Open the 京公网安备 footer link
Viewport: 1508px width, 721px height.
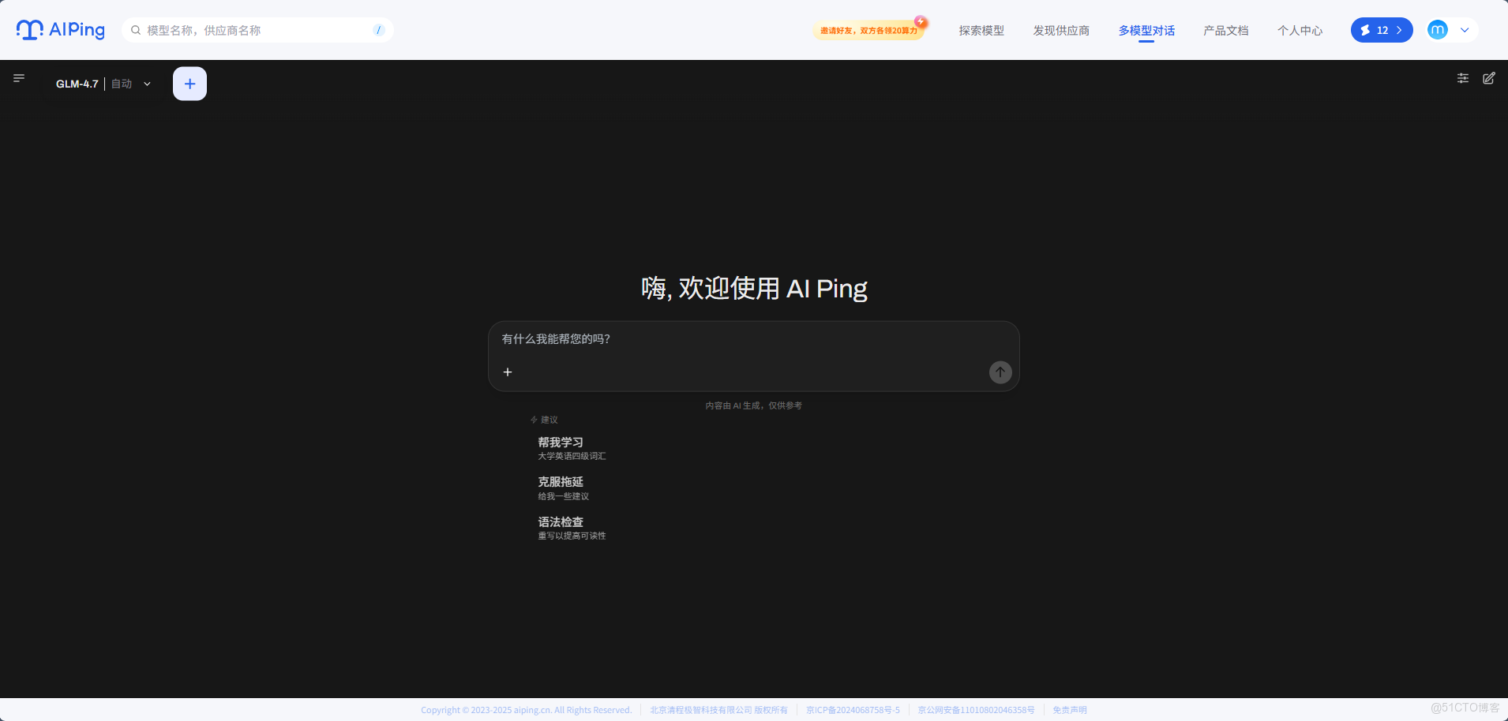(x=976, y=710)
